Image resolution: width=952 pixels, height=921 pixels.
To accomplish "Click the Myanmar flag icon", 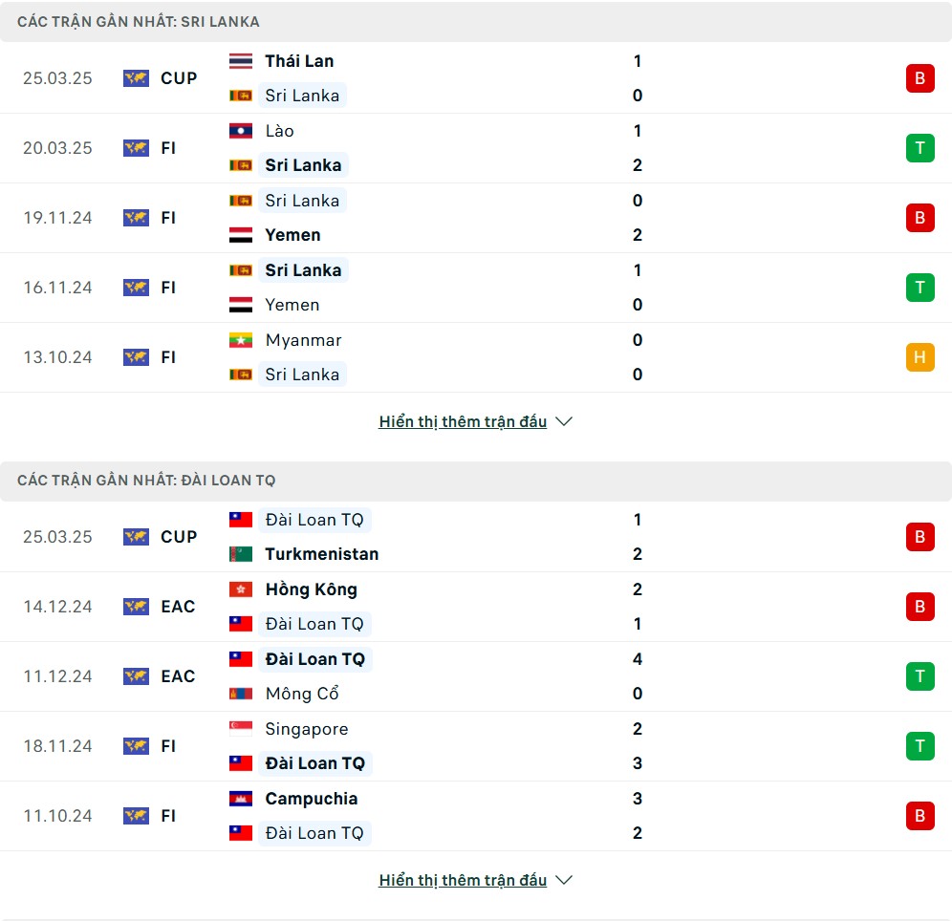I will [x=241, y=340].
